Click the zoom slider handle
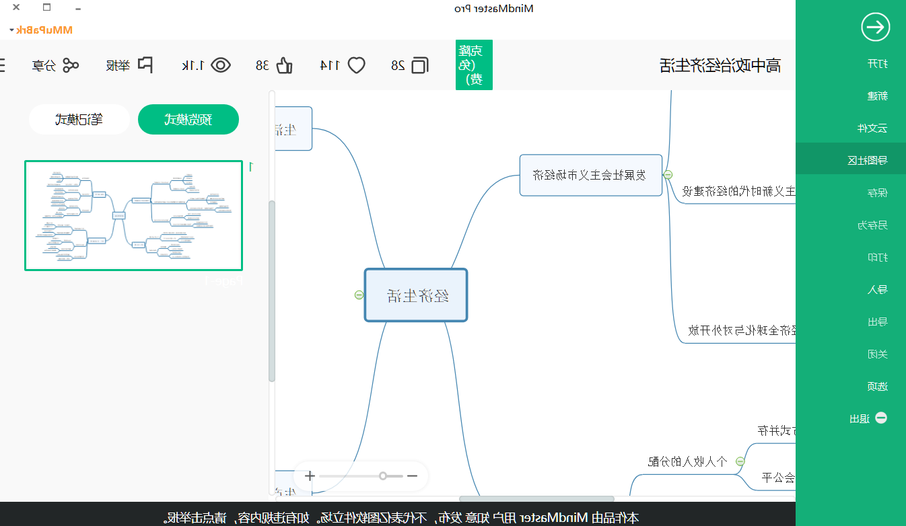The image size is (906, 526). click(x=383, y=476)
